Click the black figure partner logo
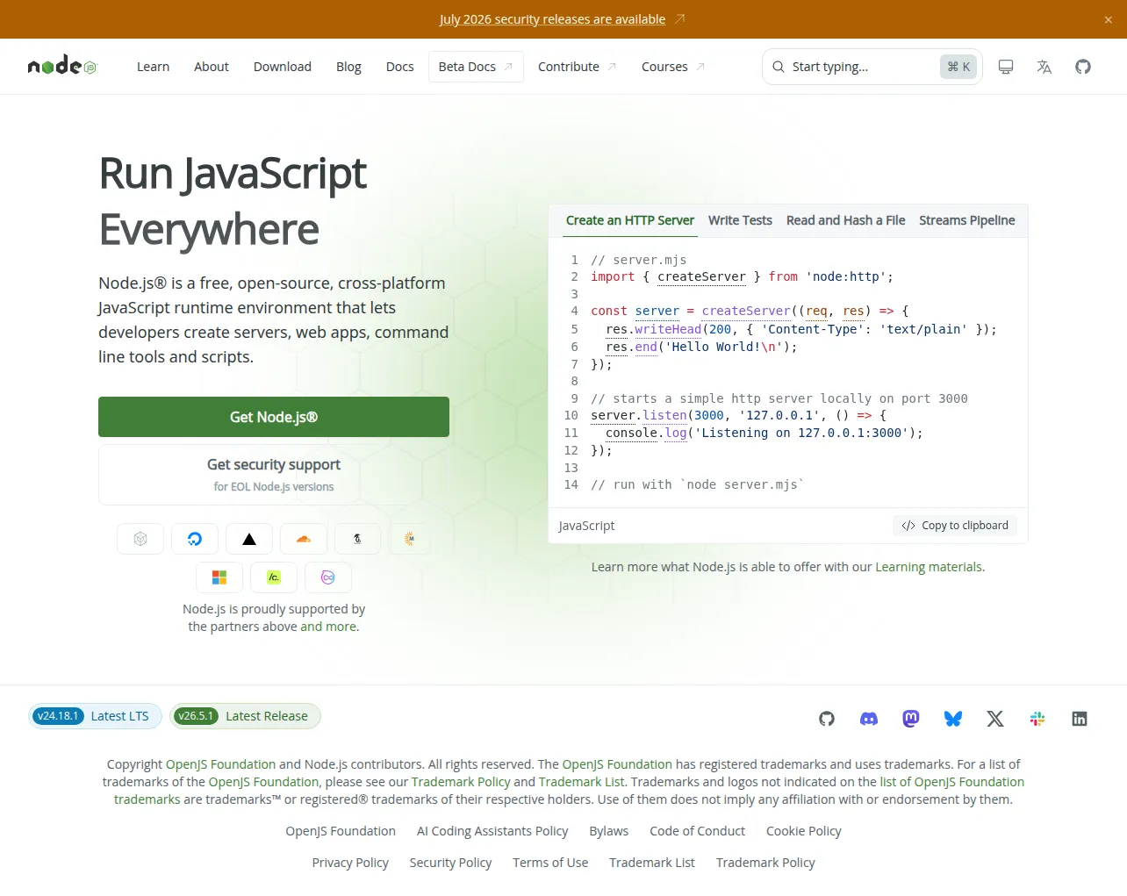1127x896 pixels. (x=358, y=539)
